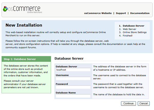Image resolution: width=154 pixels, height=110 pixels.
Task: Click the bold Database Name label
Action: tap(65, 93)
